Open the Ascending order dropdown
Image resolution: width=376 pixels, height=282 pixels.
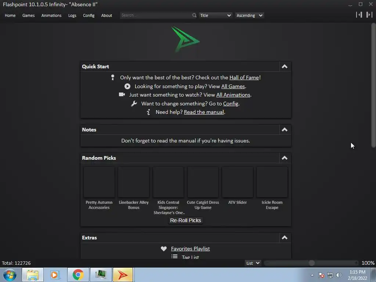coord(249,15)
